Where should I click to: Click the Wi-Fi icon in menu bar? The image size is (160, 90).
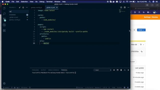127,2
